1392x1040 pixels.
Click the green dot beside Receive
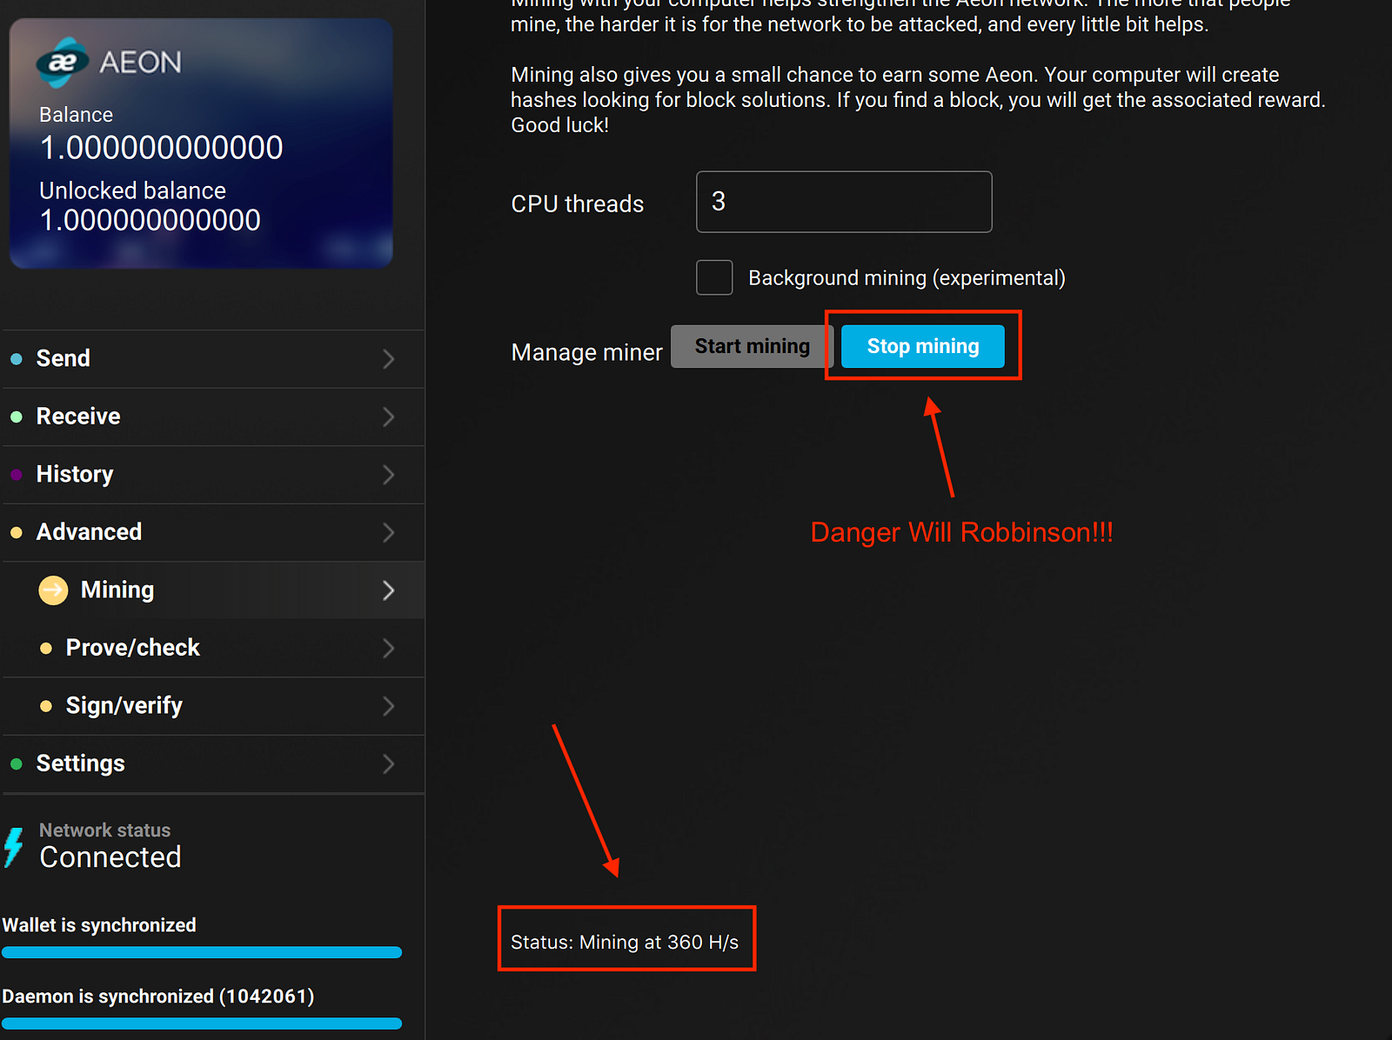[17, 417]
